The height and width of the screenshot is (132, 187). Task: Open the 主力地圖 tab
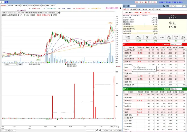click(31, 6)
